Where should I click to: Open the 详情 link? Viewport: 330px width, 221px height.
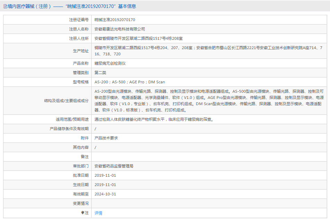pyautogui.click(x=99, y=213)
